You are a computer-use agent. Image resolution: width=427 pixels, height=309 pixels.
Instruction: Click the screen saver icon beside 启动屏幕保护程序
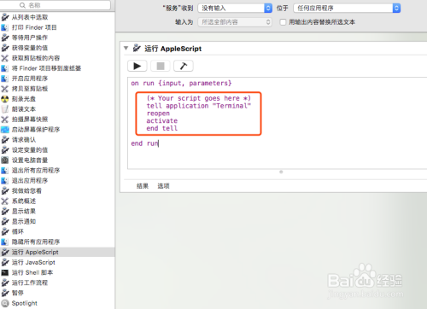(x=5, y=130)
